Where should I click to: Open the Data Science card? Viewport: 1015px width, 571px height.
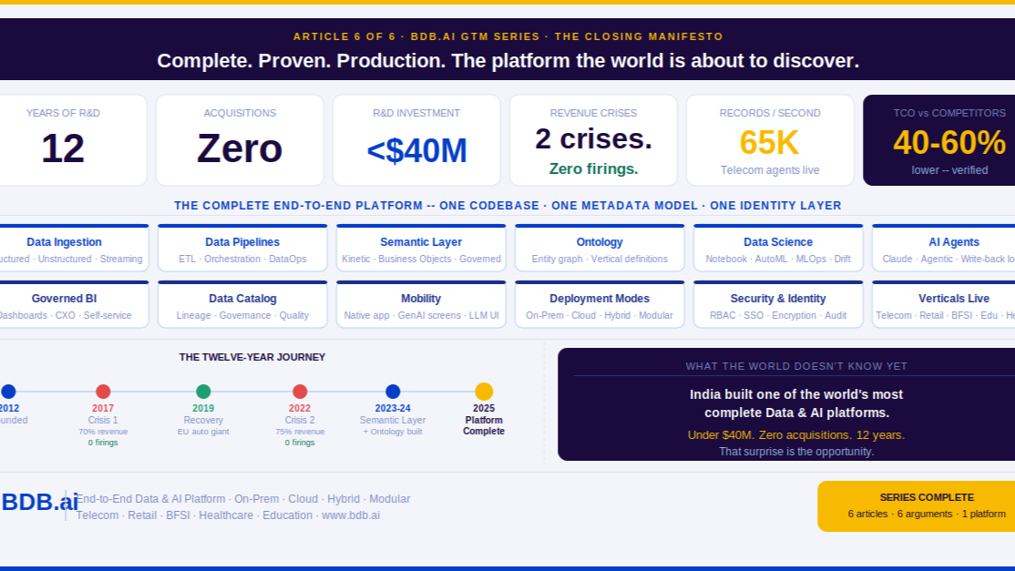click(778, 249)
